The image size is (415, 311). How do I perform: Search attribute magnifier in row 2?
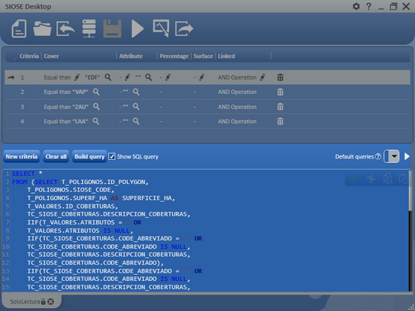(136, 92)
